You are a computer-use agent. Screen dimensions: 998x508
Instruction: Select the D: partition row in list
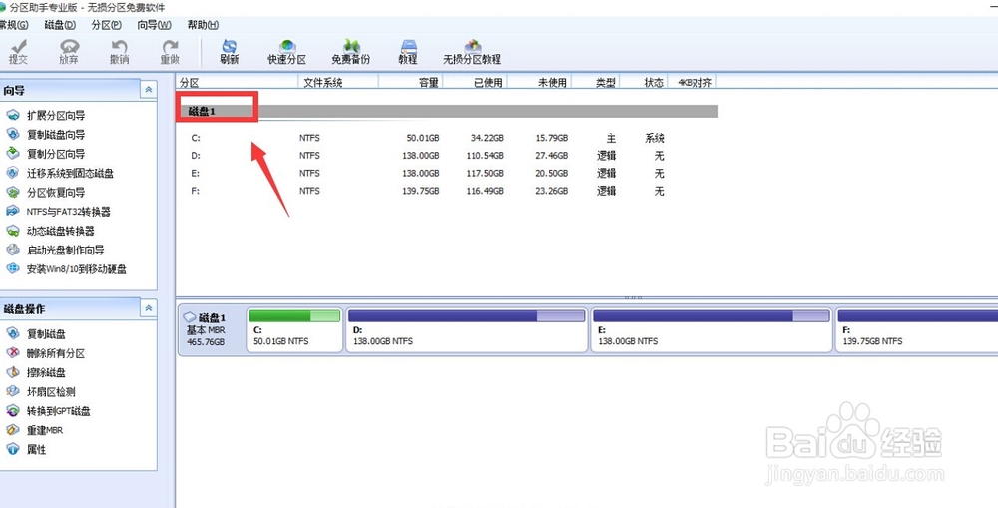pos(447,156)
